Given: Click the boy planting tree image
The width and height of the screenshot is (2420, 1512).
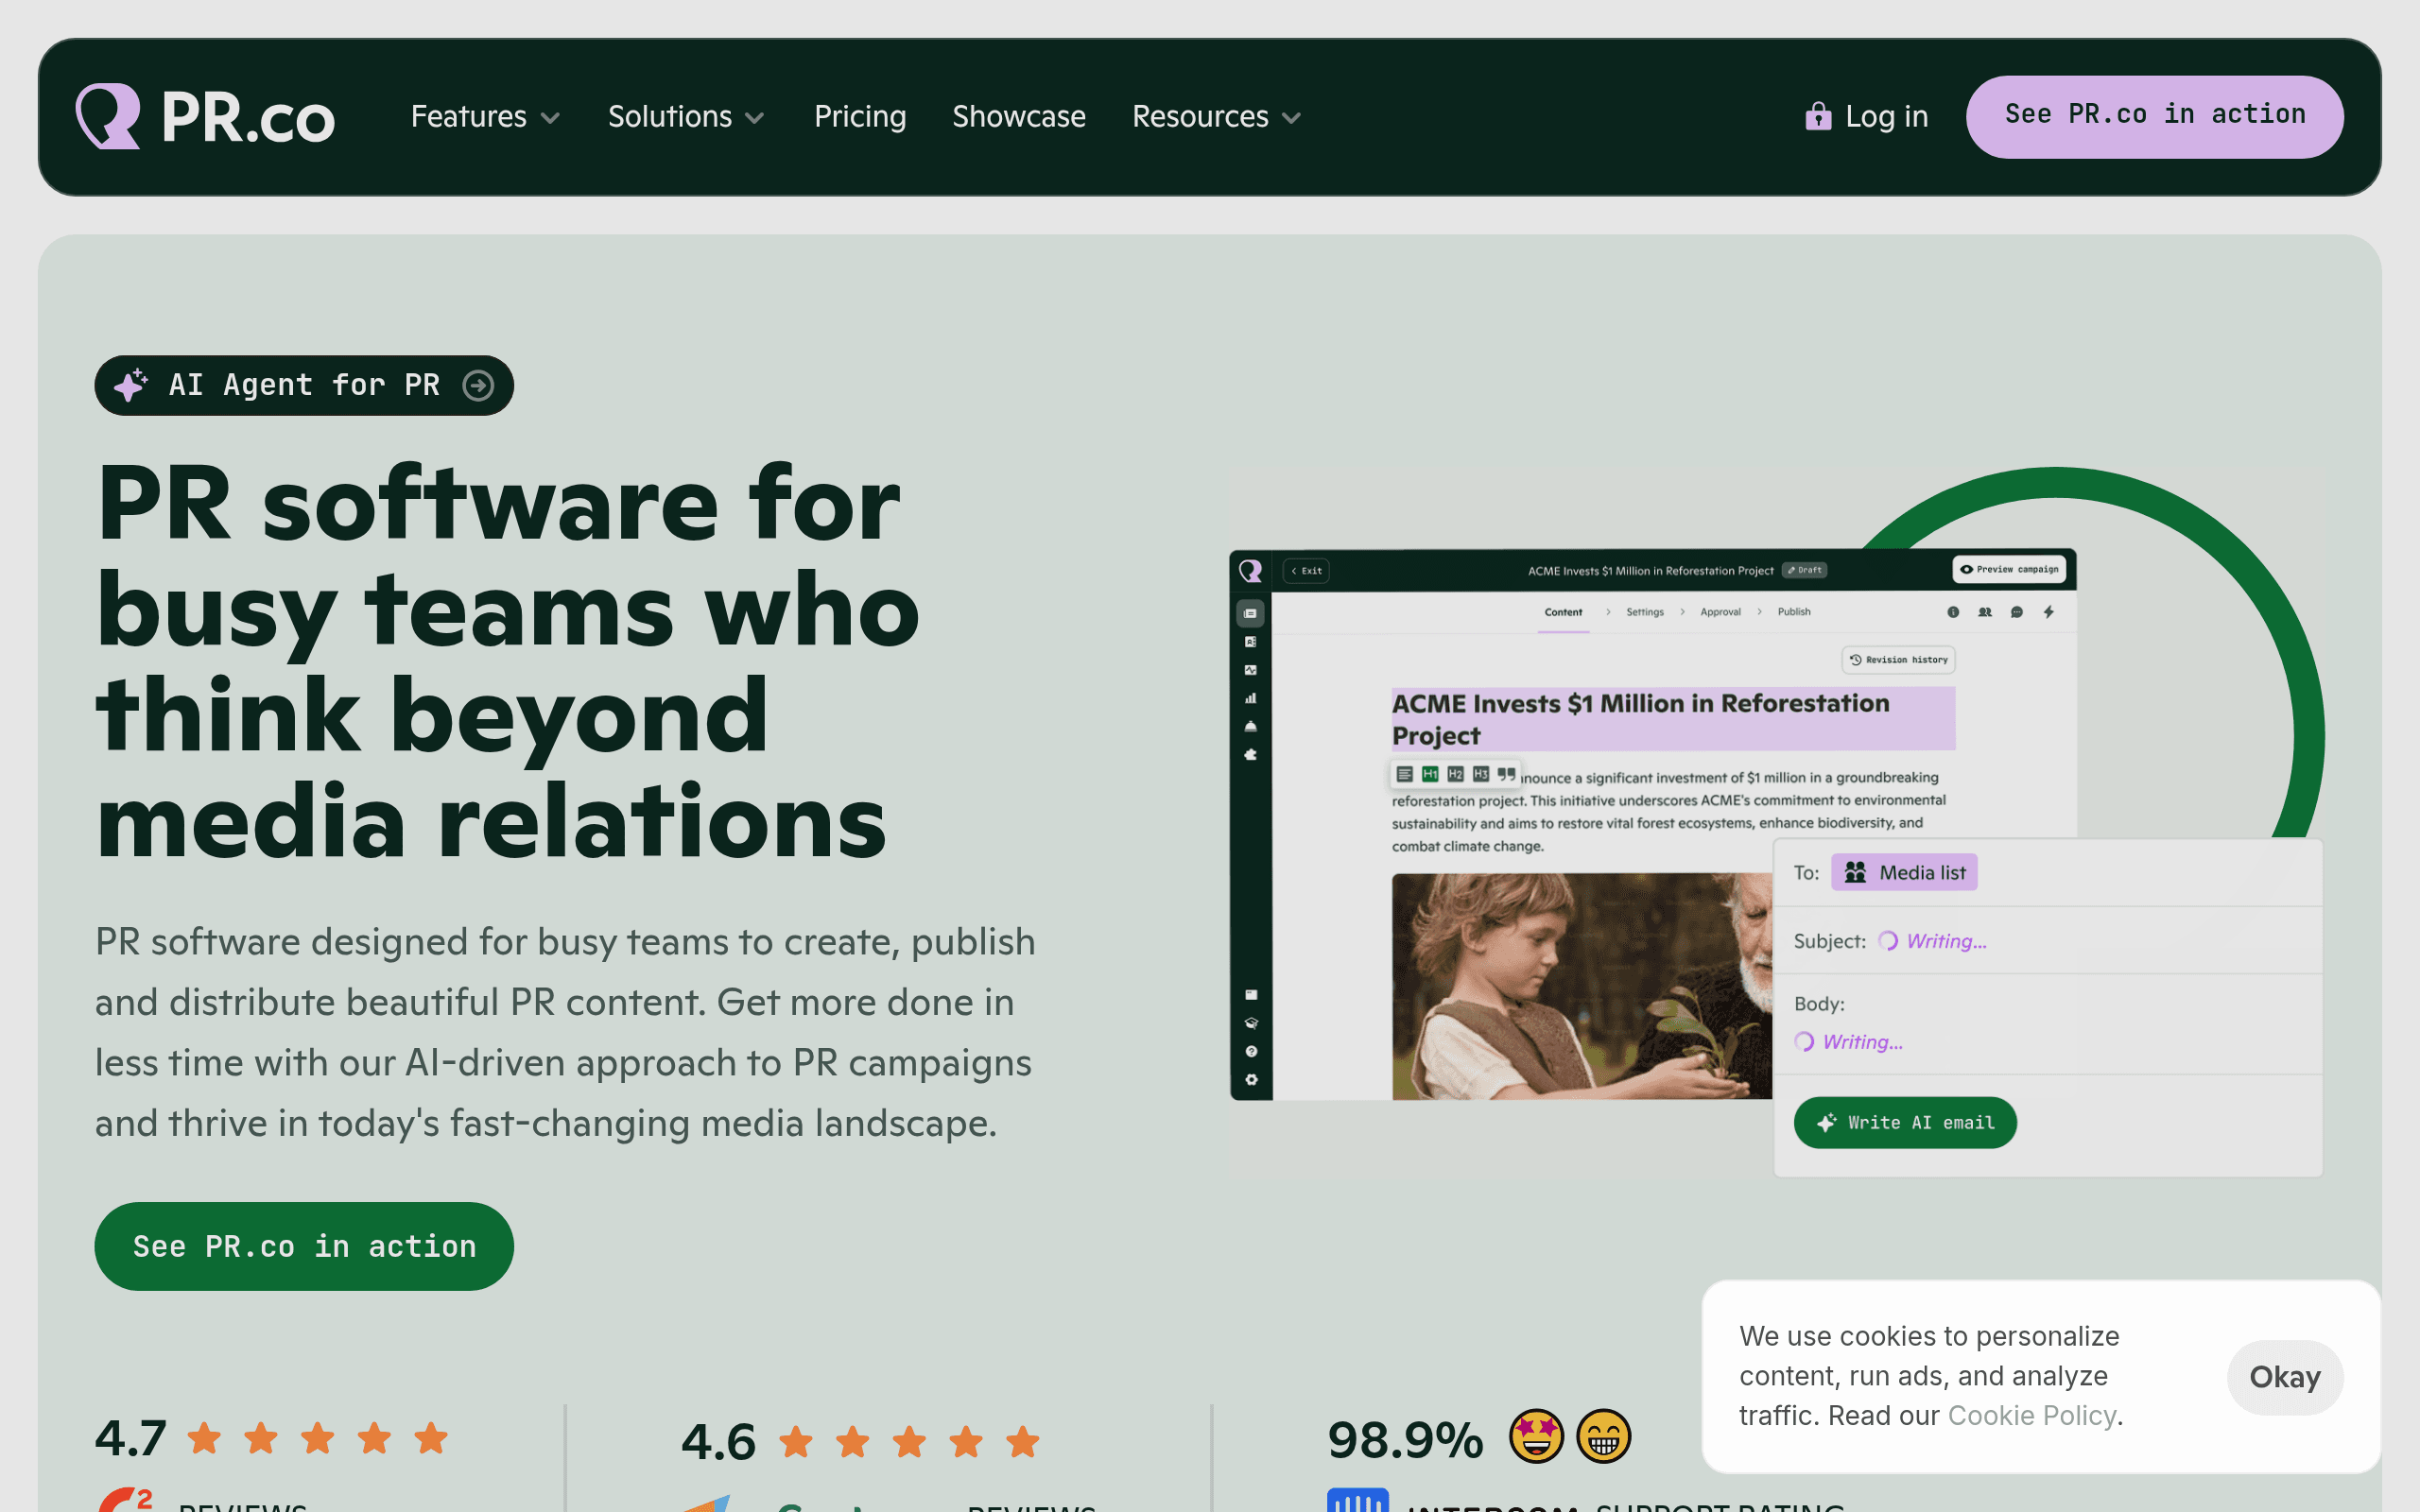Looking at the screenshot, I should tap(1581, 986).
